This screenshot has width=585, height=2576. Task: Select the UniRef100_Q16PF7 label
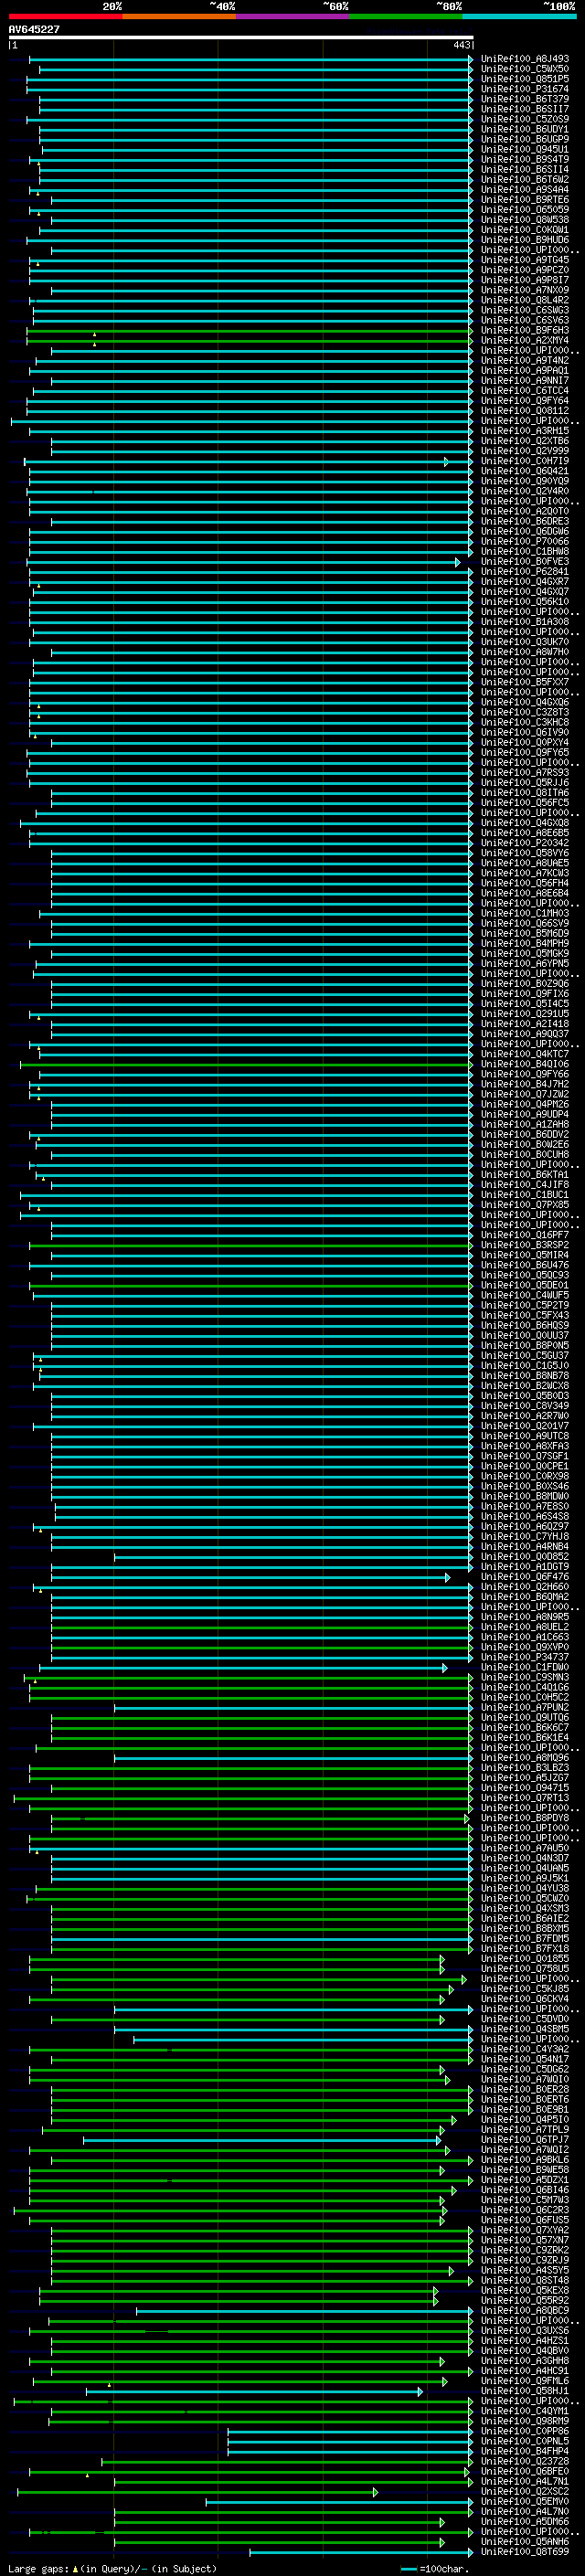(524, 1235)
